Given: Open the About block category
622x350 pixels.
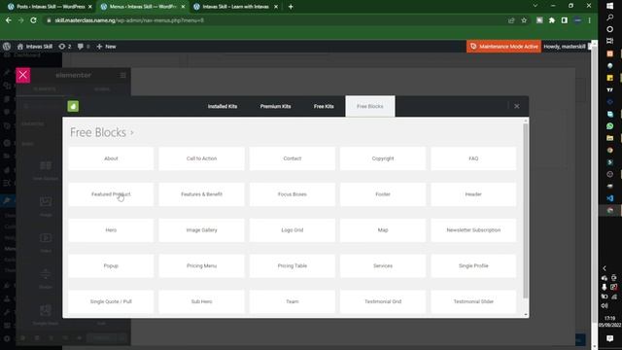Looking at the screenshot, I should point(111,158).
